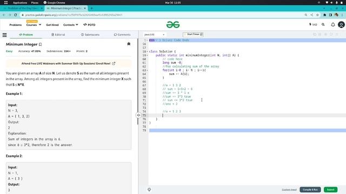This screenshot has height=194, width=346.
Task: Open new browser tab
Action: click(91, 9)
